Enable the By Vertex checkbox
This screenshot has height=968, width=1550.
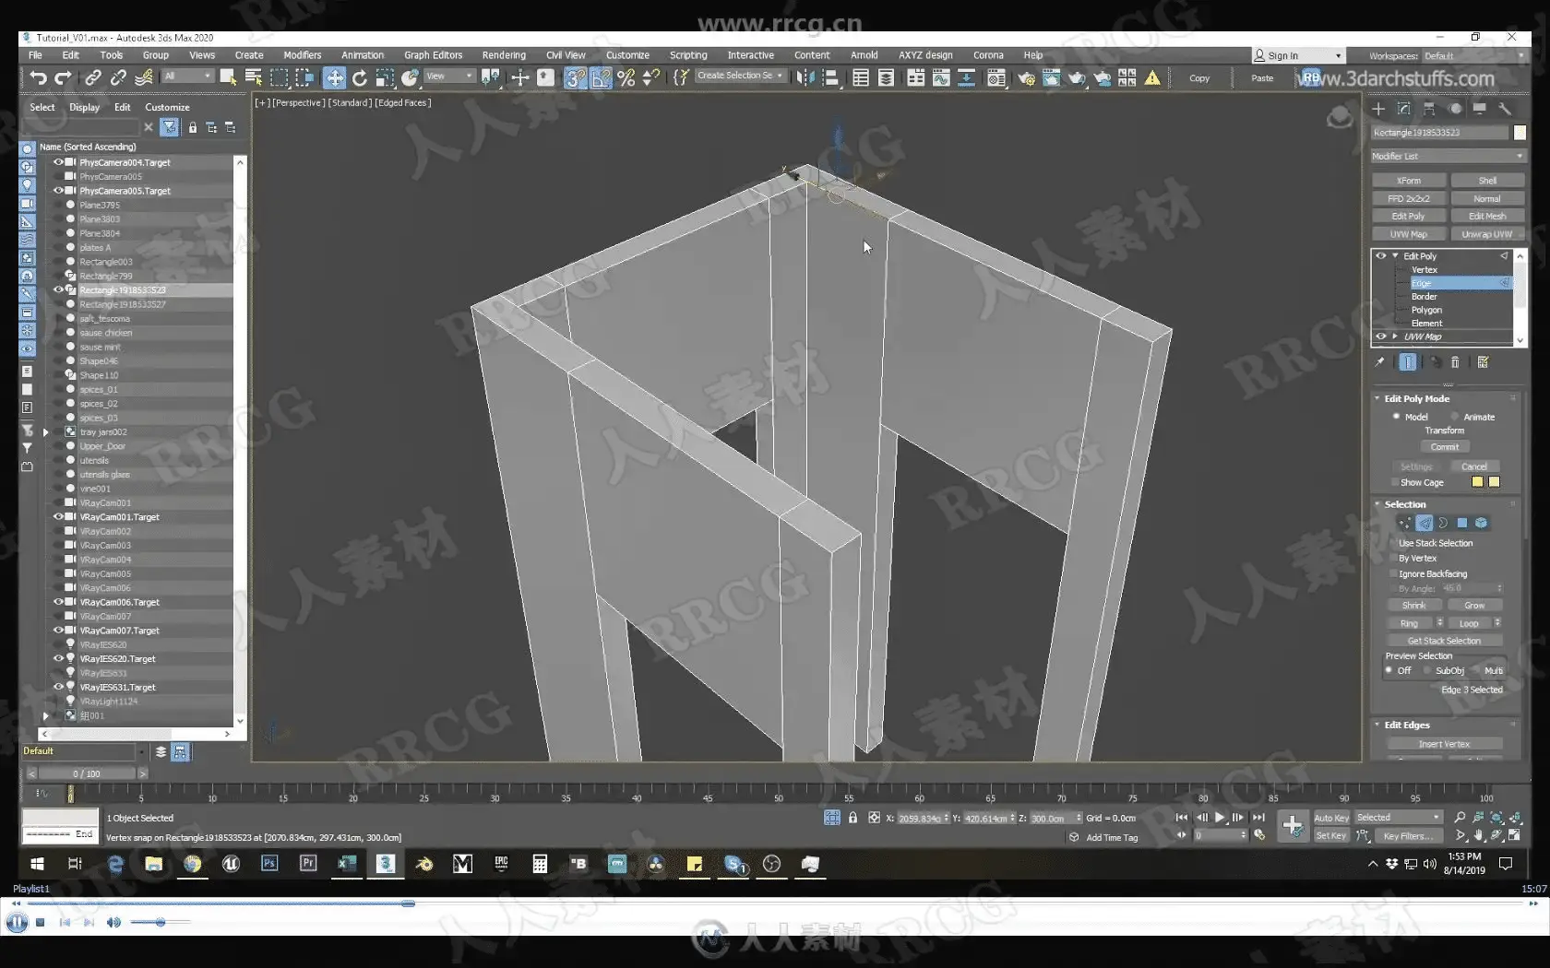point(1393,558)
